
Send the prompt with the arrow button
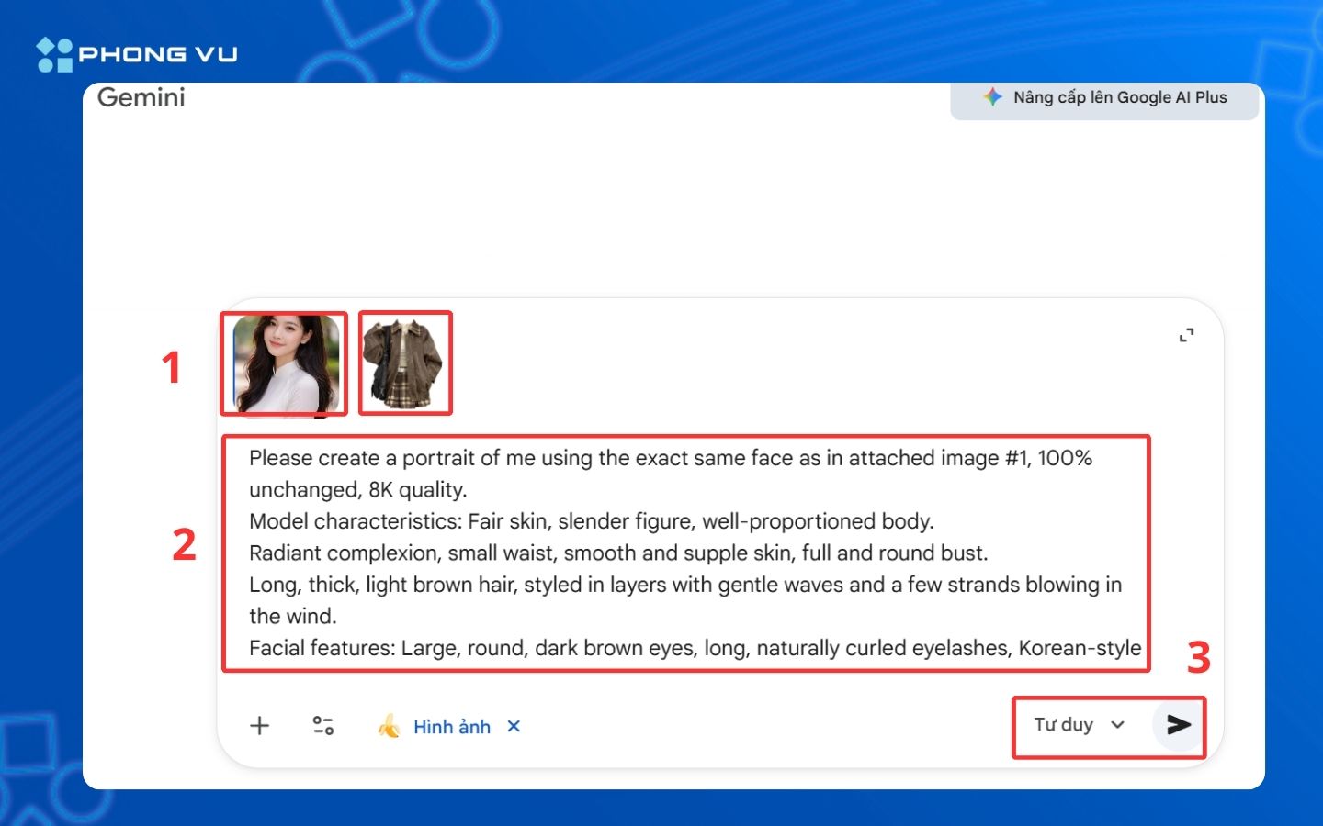point(1179,725)
